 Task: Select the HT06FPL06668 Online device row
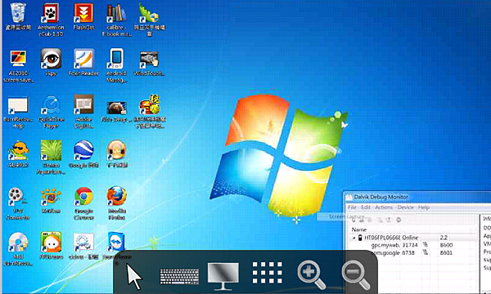(x=413, y=238)
